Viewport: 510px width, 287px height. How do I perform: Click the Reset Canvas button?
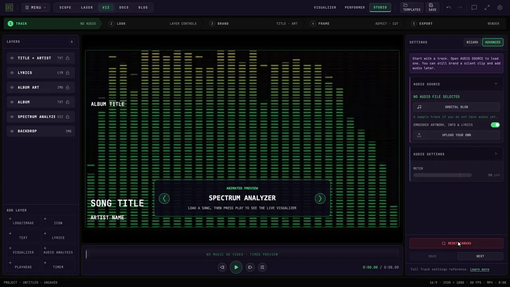[457, 244]
